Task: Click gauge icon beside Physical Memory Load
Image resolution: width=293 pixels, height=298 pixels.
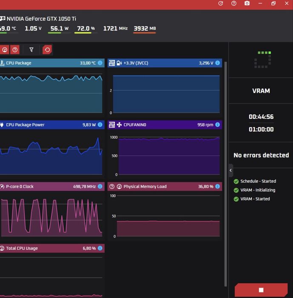Action: (119, 186)
